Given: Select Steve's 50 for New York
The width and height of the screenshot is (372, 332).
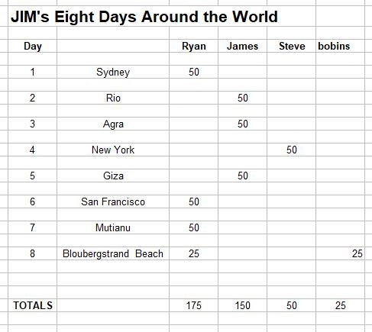Looking at the screenshot, I should [292, 150].
